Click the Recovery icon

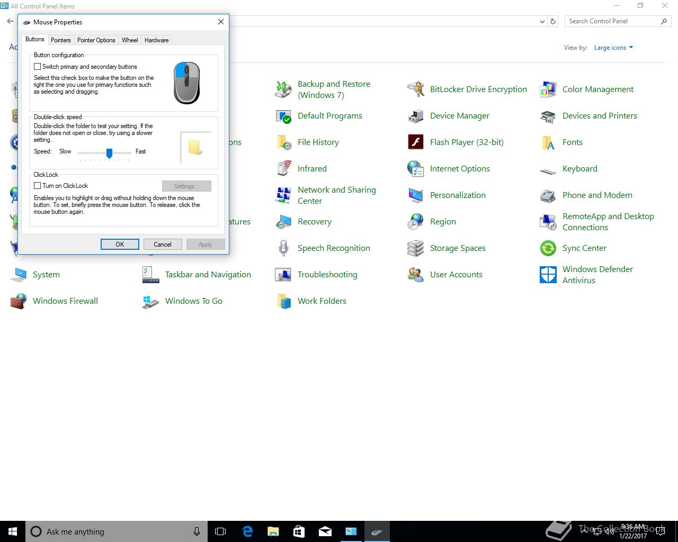point(283,222)
